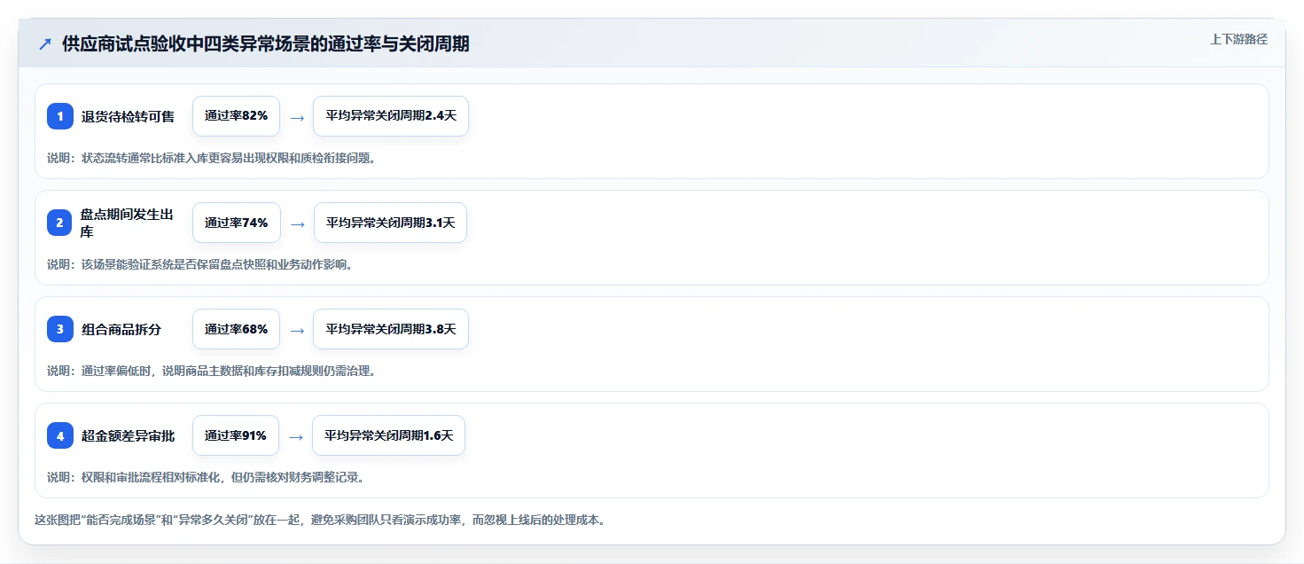This screenshot has height=564, width=1304.
Task: Click the note about 商品主数据和库存扣减规则
Action: tap(211, 371)
